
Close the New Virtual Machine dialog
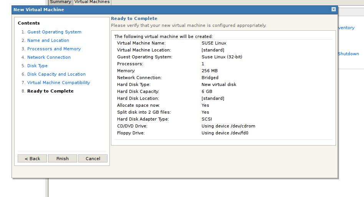coord(333,10)
